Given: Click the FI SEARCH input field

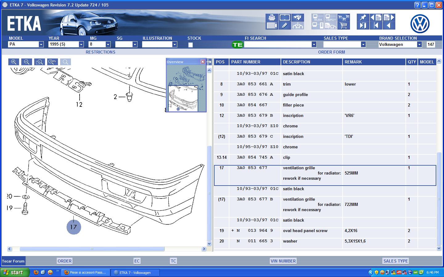Looking at the screenshot, I should [x=278, y=44].
